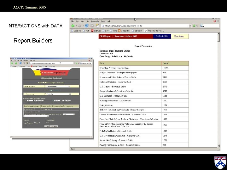Open the PRIS Blog bookmark in URS Report browser
The height and width of the screenshot is (170, 227).
tap(124, 31)
